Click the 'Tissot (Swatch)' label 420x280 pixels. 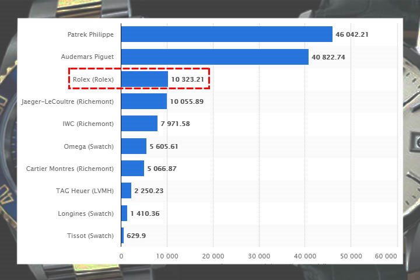[90, 236]
